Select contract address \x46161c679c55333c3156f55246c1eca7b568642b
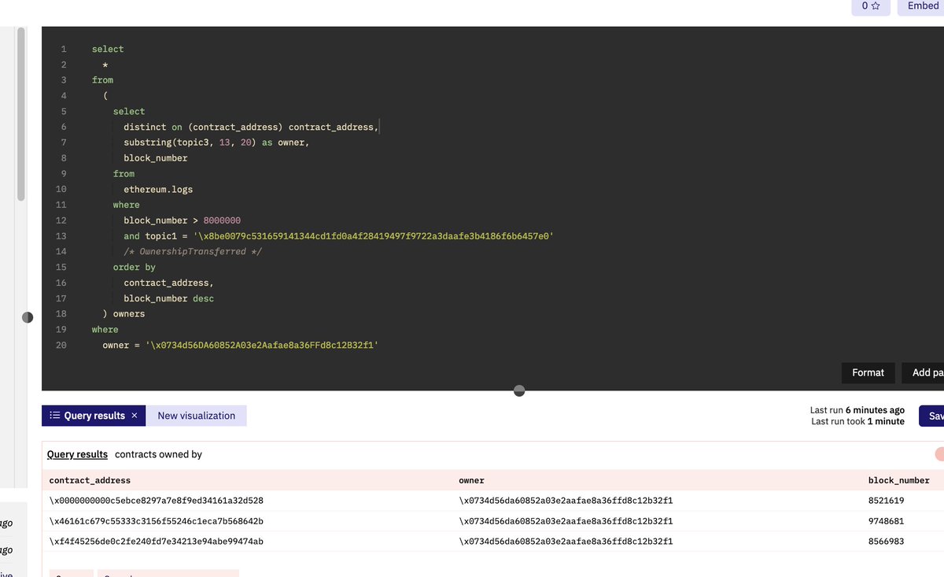Image resolution: width=944 pixels, height=577 pixels. (x=156, y=521)
